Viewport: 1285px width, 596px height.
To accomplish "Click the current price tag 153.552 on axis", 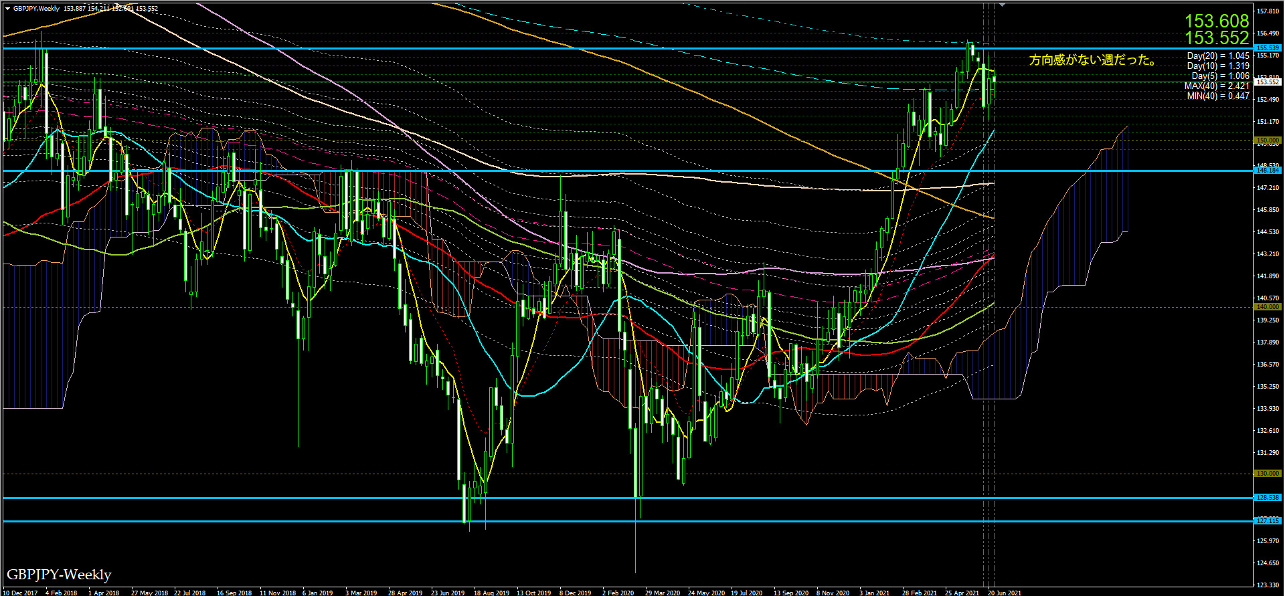I will click(1268, 82).
